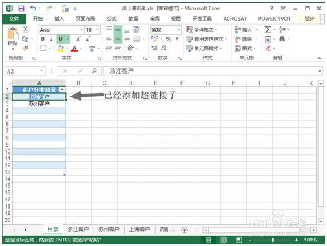This screenshot has height=246, width=327.
Task: Click the fill color bucket swatch
Action: click(x=61, y=48)
